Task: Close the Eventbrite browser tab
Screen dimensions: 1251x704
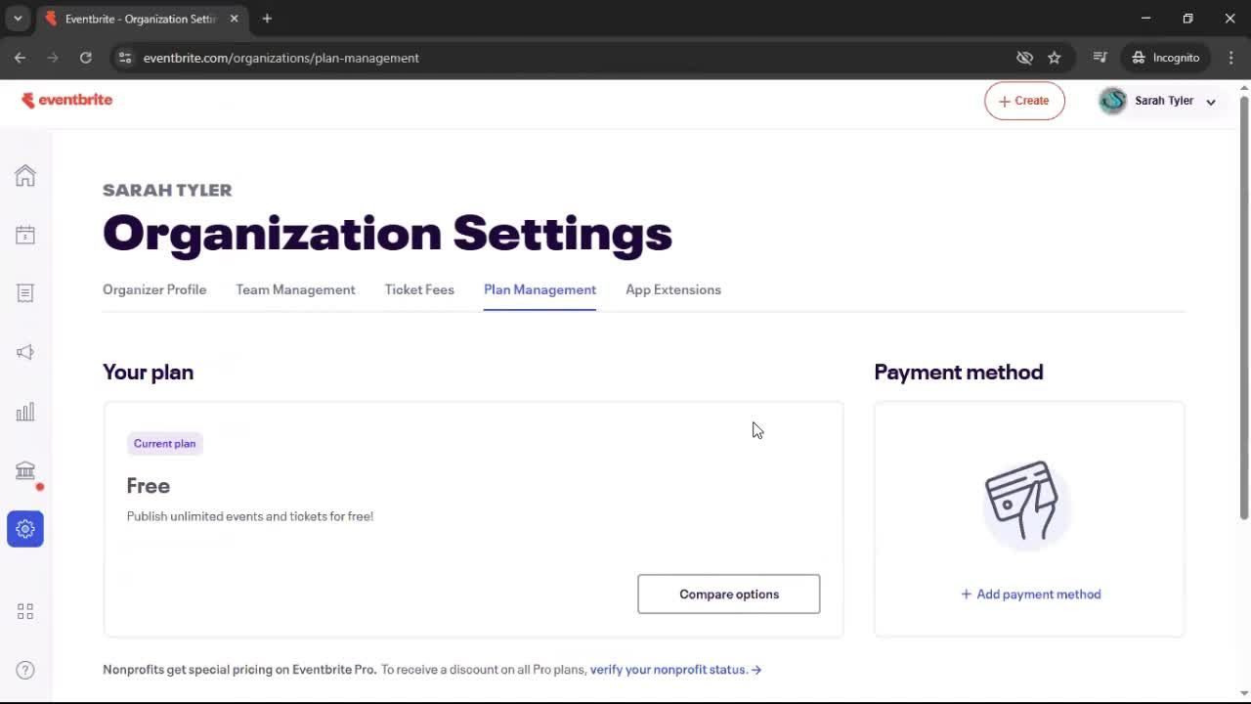Action: pyautogui.click(x=234, y=19)
